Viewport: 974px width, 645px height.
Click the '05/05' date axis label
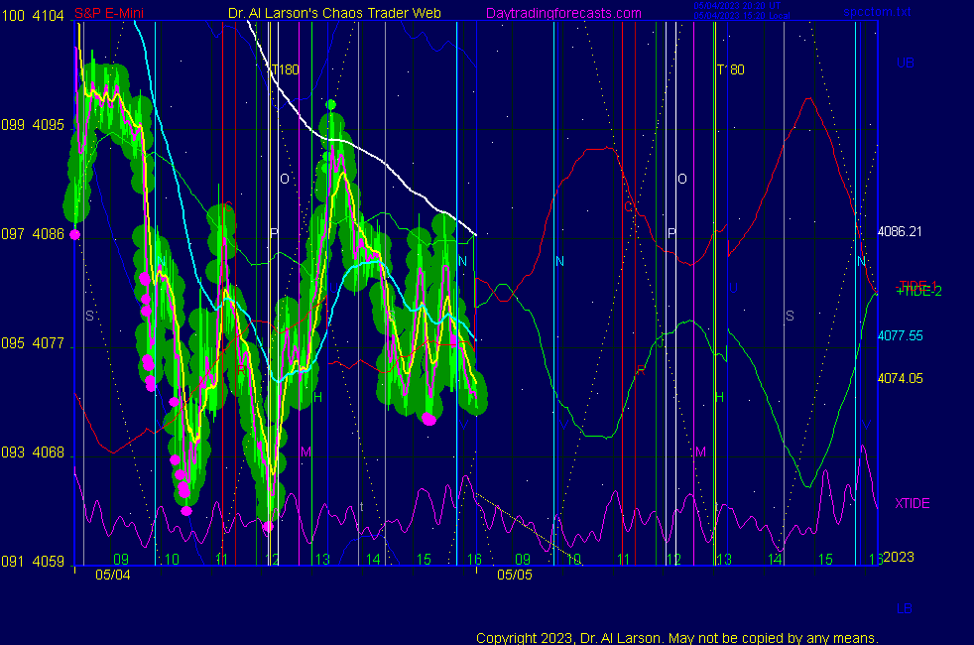(515, 575)
